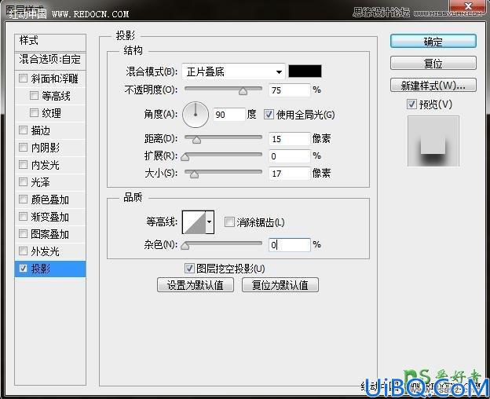This screenshot has width=490, height=399.
Task: Click the 不透明度 value field 75
Action: click(x=290, y=90)
